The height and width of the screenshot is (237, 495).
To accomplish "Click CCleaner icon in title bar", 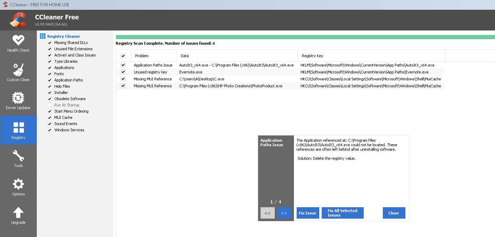I will pyautogui.click(x=5, y=5).
